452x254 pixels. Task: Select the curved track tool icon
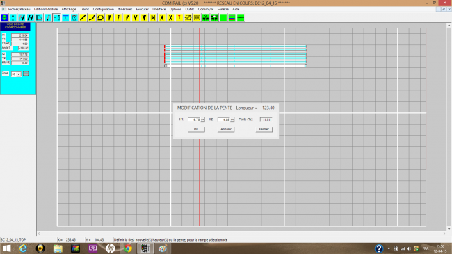(x=92, y=17)
